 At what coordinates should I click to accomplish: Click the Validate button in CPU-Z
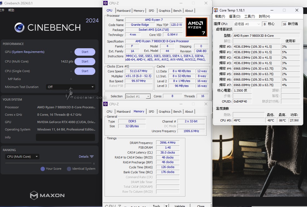coord(180,206)
